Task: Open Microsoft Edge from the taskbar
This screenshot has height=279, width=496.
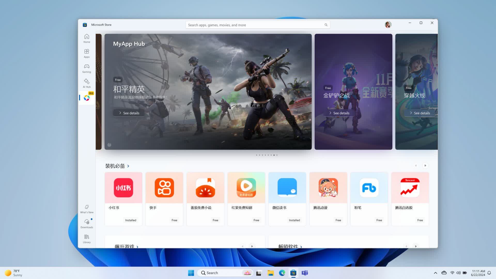Action: point(282,273)
